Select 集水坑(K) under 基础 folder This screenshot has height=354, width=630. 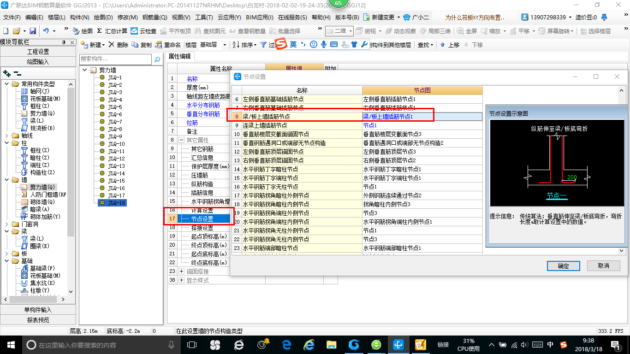pos(38,283)
